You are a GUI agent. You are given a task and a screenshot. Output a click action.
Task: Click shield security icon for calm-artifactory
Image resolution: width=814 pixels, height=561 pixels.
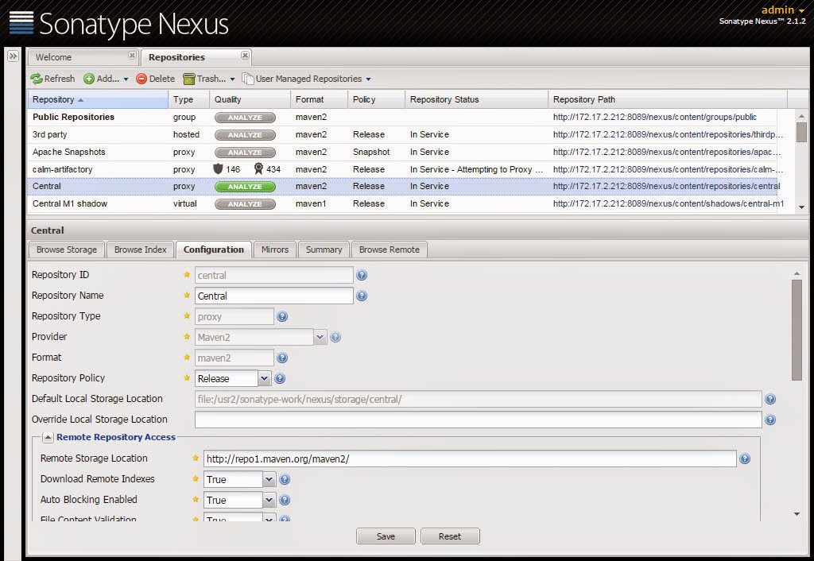(218, 169)
